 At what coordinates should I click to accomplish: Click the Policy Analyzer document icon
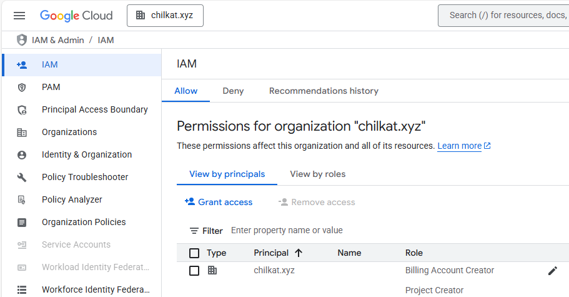click(22, 200)
